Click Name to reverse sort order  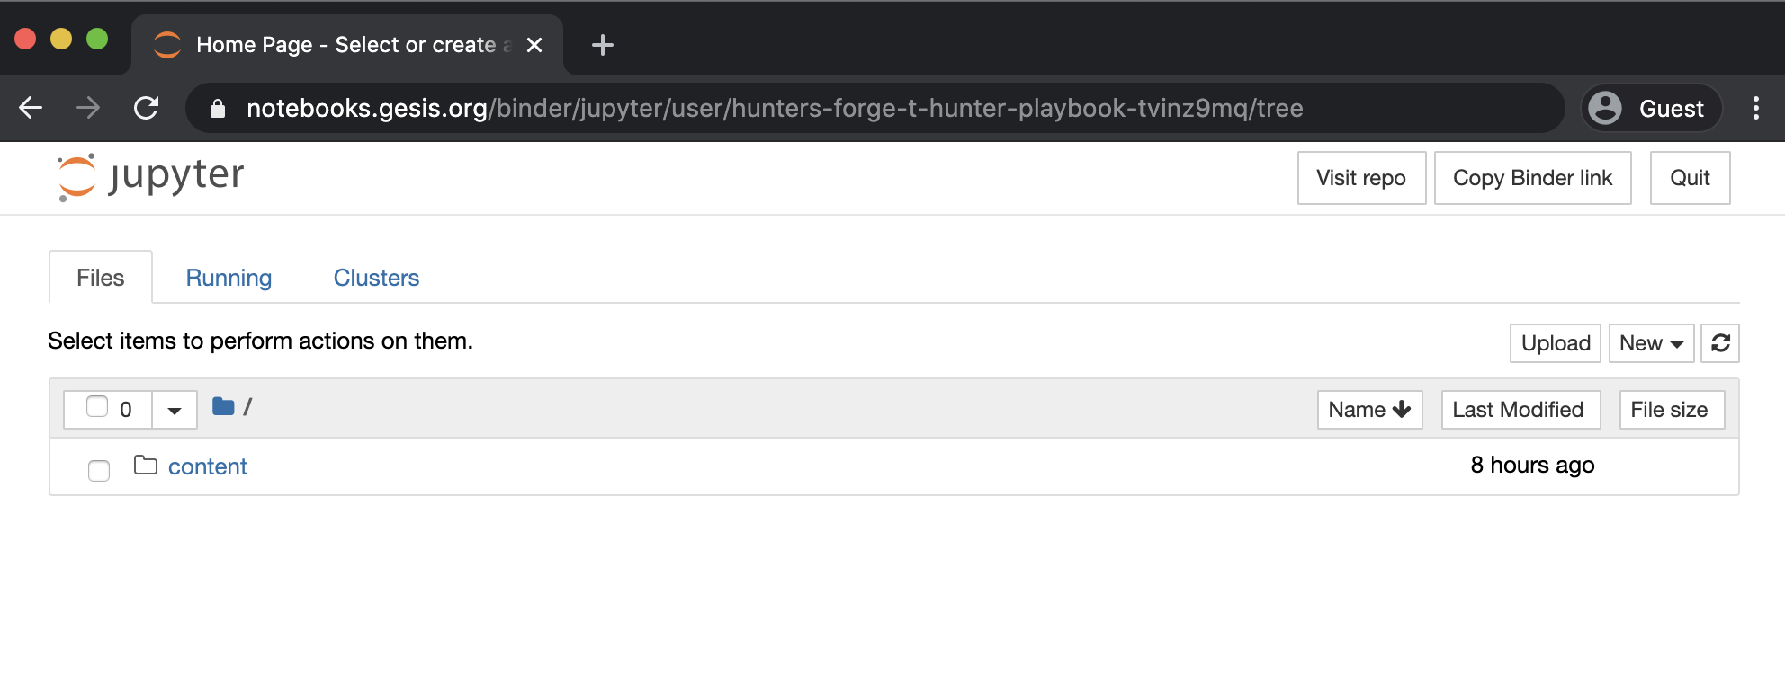[1368, 409]
